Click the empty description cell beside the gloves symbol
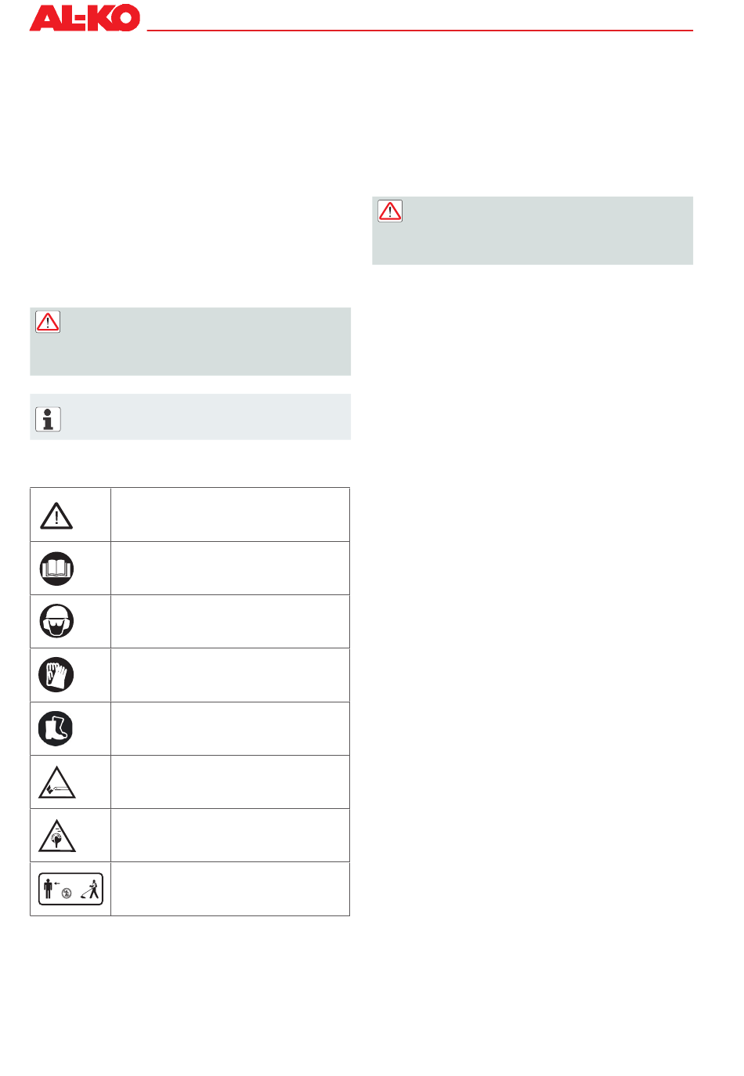This screenshot has width=744, height=1076. point(230,675)
